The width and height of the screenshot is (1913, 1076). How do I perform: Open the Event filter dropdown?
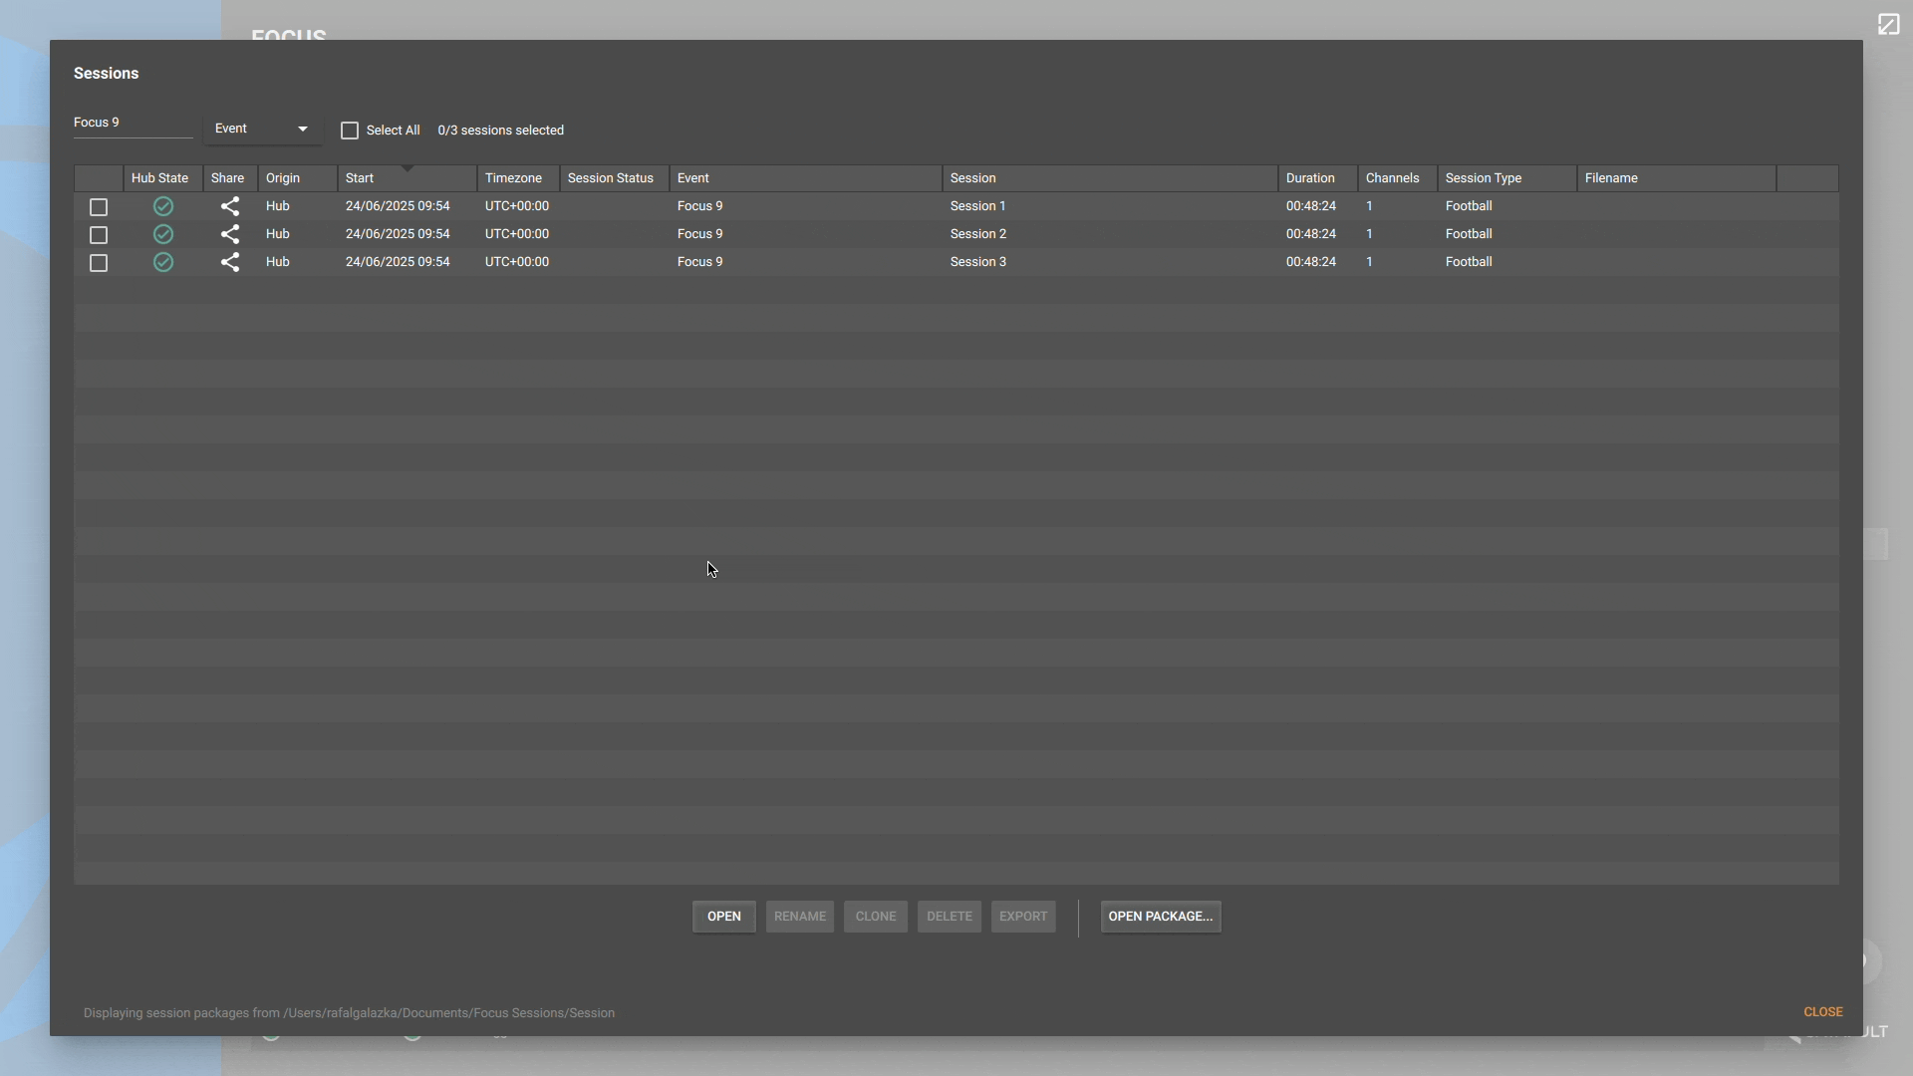pyautogui.click(x=263, y=129)
